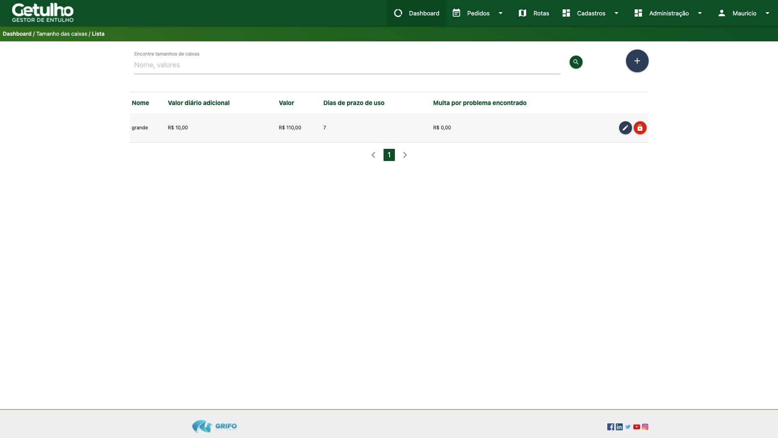Go to previous page chevron
Viewport: 778px width, 438px height.
click(x=373, y=155)
